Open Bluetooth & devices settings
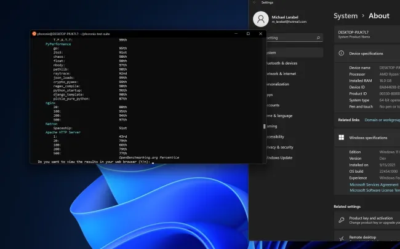This screenshot has height=249, width=400. pos(282,63)
